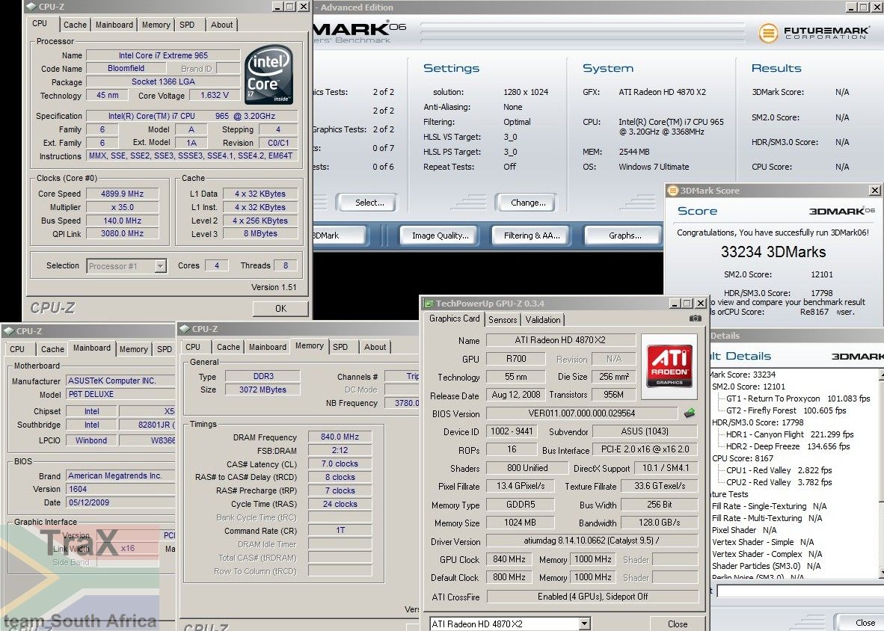The height and width of the screenshot is (631, 884).
Task: Click the Multiplier x 35.0 value
Action: [123, 207]
